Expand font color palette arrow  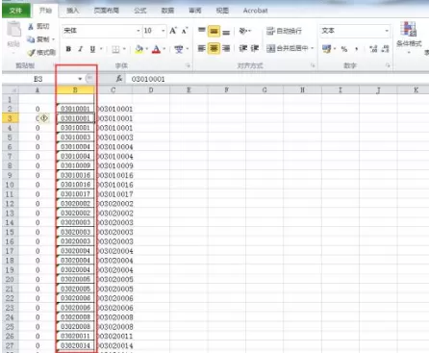164,49
